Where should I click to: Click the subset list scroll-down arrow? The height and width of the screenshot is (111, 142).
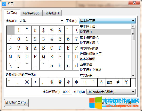click(133, 76)
